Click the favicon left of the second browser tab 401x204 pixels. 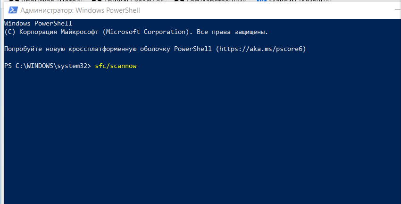pyautogui.click(x=97, y=1)
